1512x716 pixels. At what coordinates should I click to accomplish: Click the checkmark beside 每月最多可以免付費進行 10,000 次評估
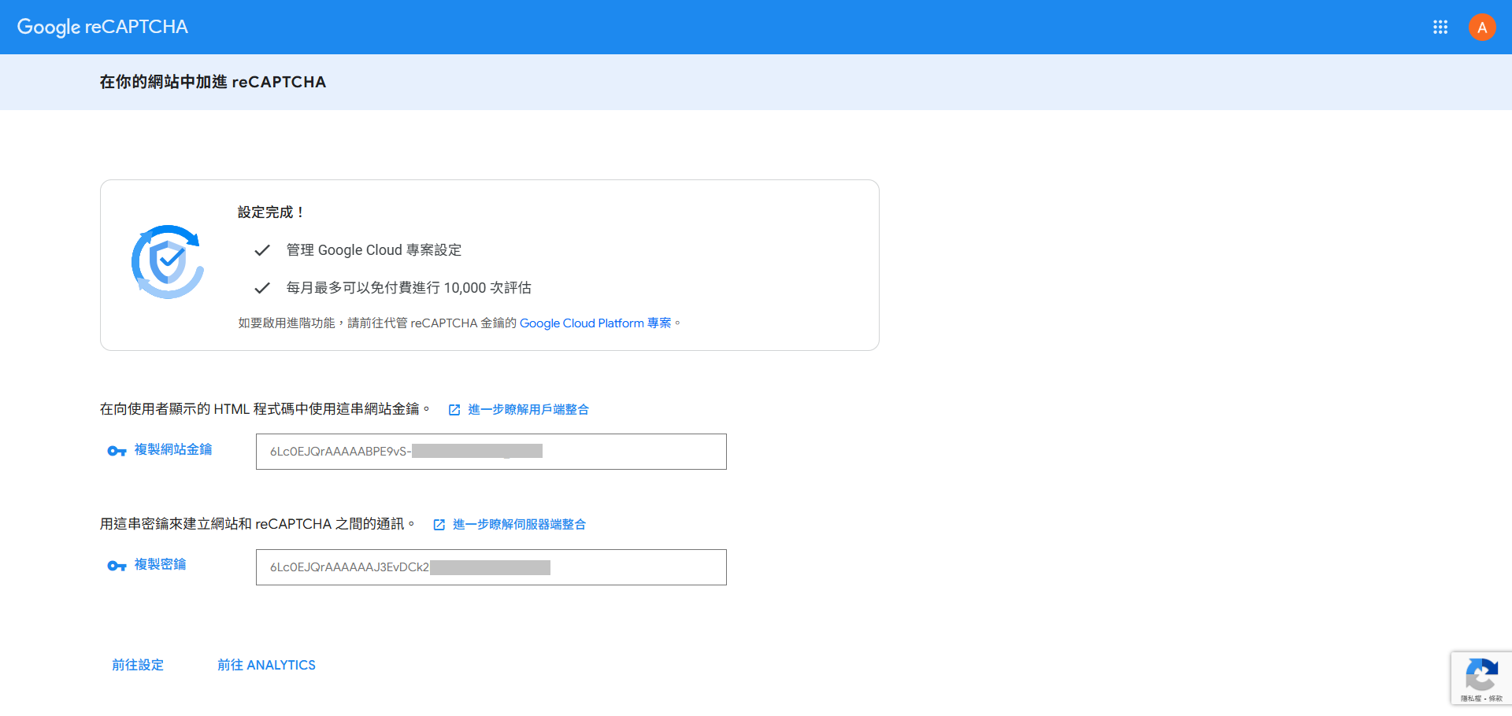click(x=262, y=288)
